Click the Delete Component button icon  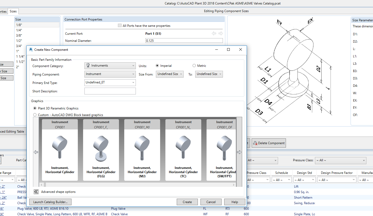(x=255, y=143)
